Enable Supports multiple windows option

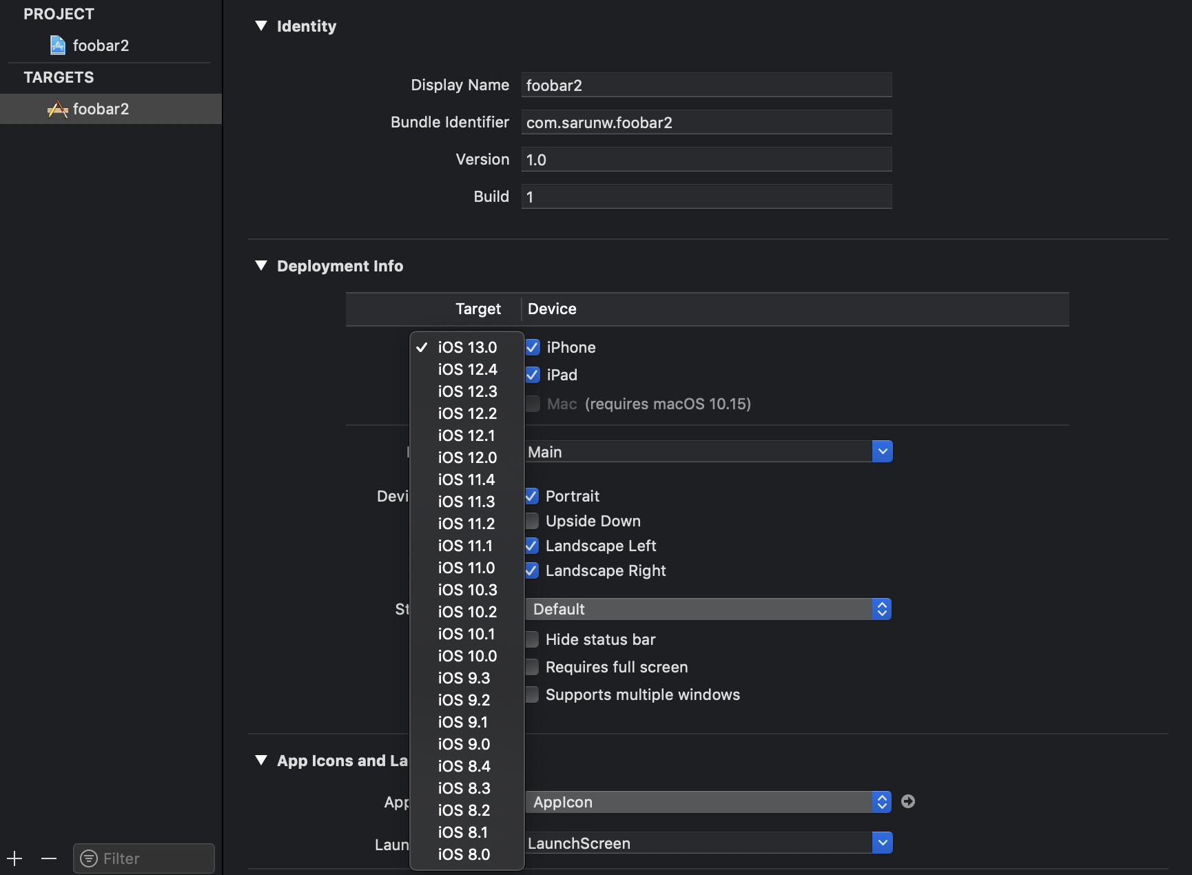pyautogui.click(x=532, y=694)
